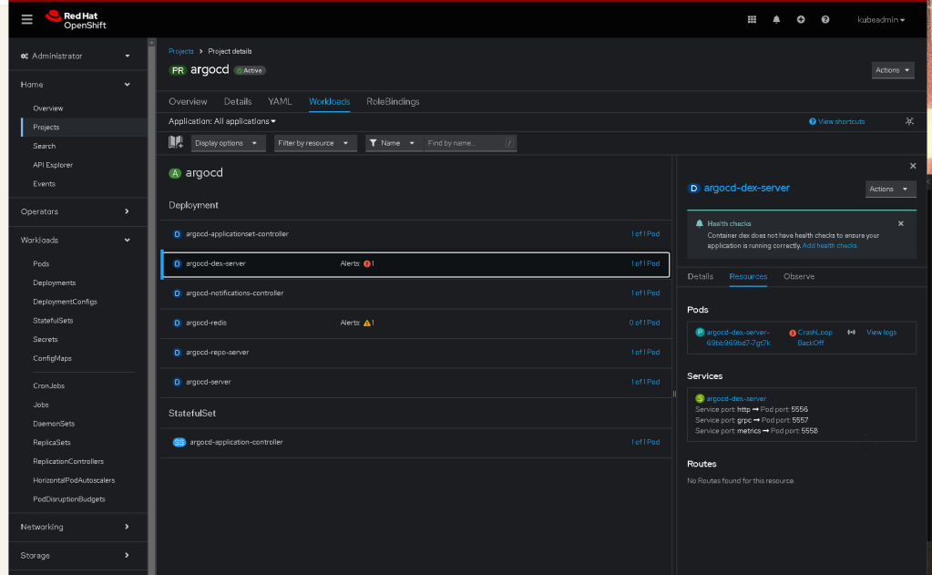932x575 pixels.
Task: Open the hamburger navigation menu
Action: click(26, 20)
